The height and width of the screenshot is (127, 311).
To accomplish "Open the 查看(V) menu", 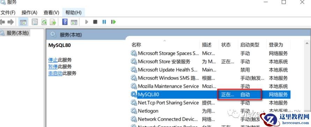I will (x=51, y=13).
